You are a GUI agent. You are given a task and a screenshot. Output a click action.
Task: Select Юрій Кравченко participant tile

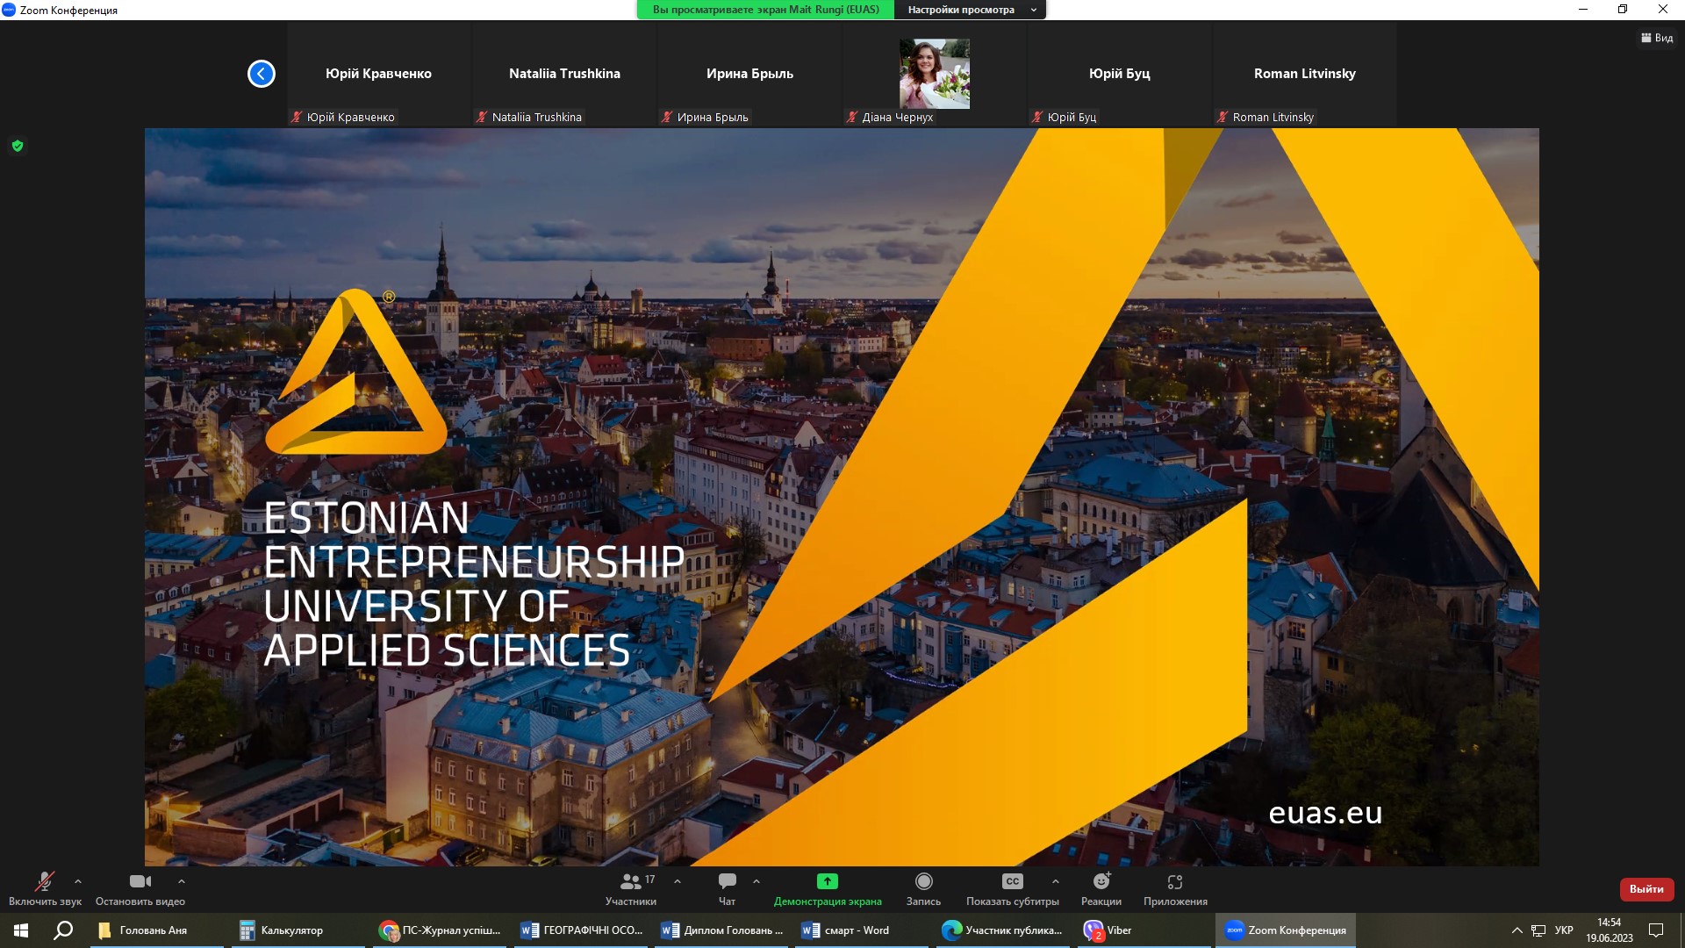[378, 75]
